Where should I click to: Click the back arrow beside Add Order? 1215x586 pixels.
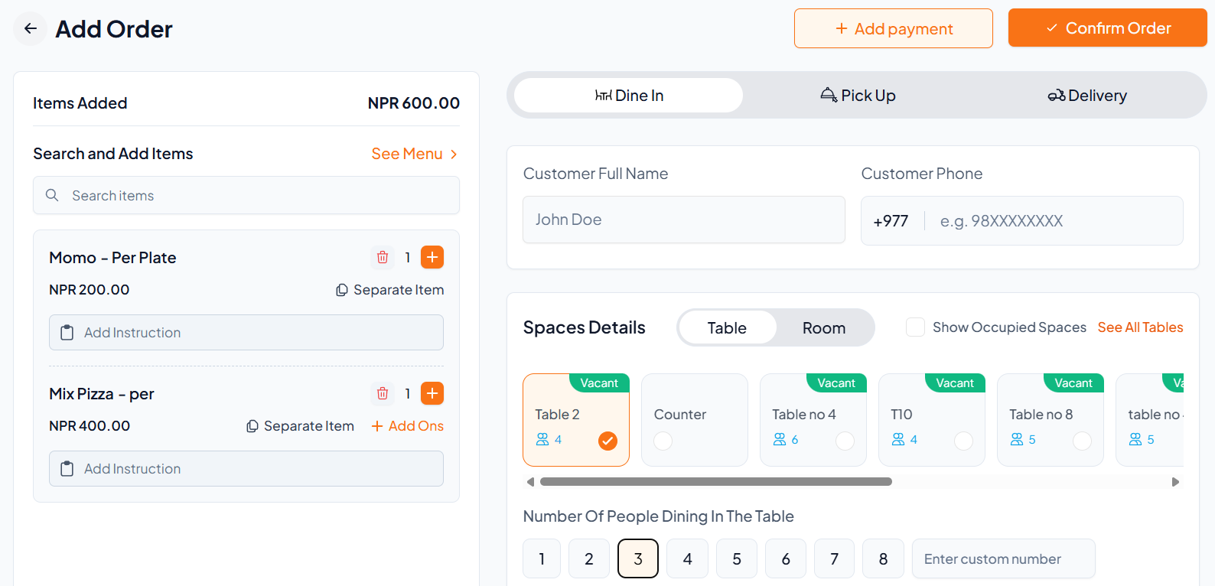point(31,29)
